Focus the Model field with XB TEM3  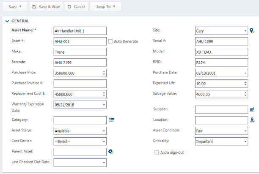pos(221,52)
